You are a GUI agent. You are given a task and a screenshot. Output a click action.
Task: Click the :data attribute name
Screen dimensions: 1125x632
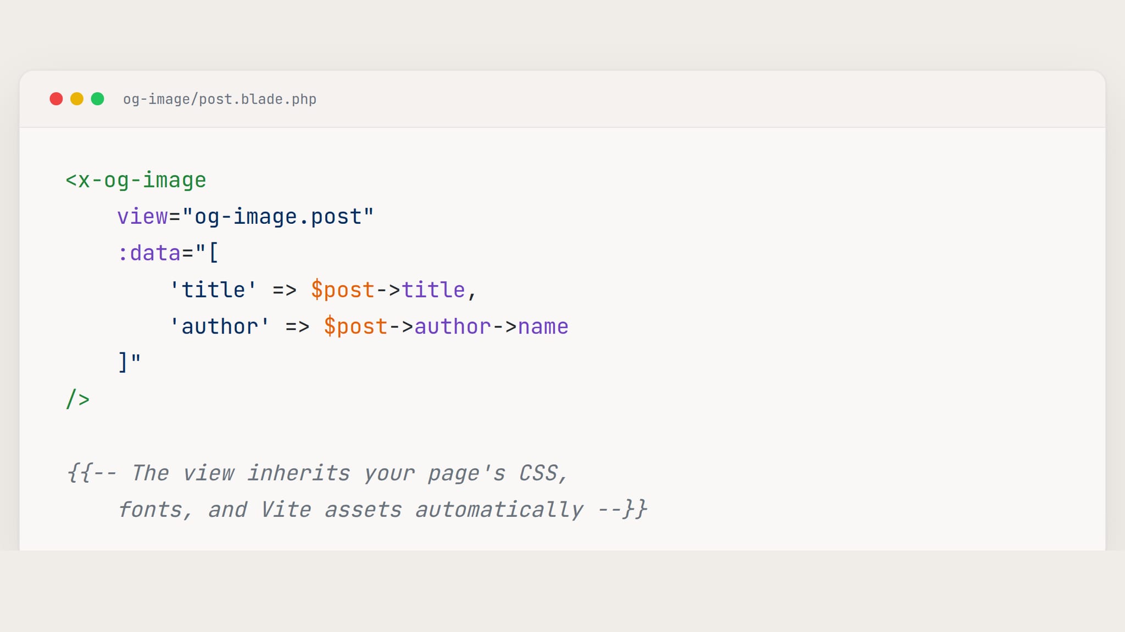click(x=149, y=253)
